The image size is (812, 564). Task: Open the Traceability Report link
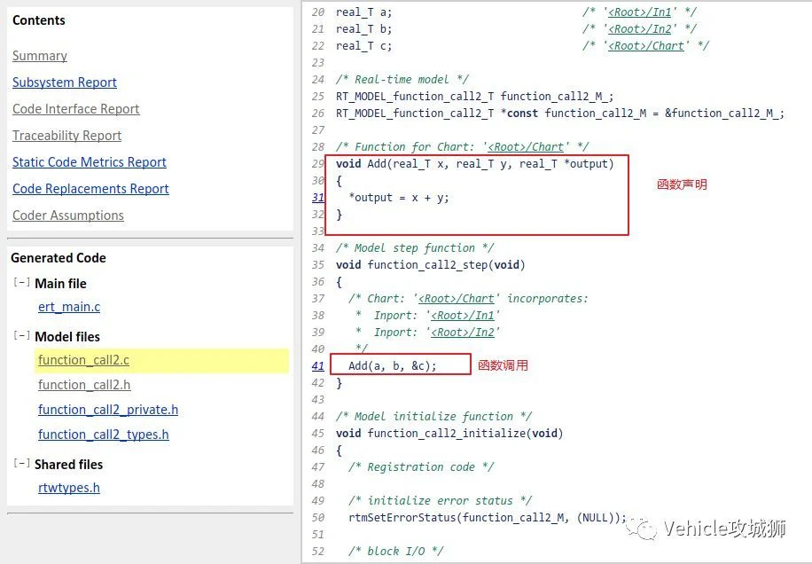tap(66, 136)
